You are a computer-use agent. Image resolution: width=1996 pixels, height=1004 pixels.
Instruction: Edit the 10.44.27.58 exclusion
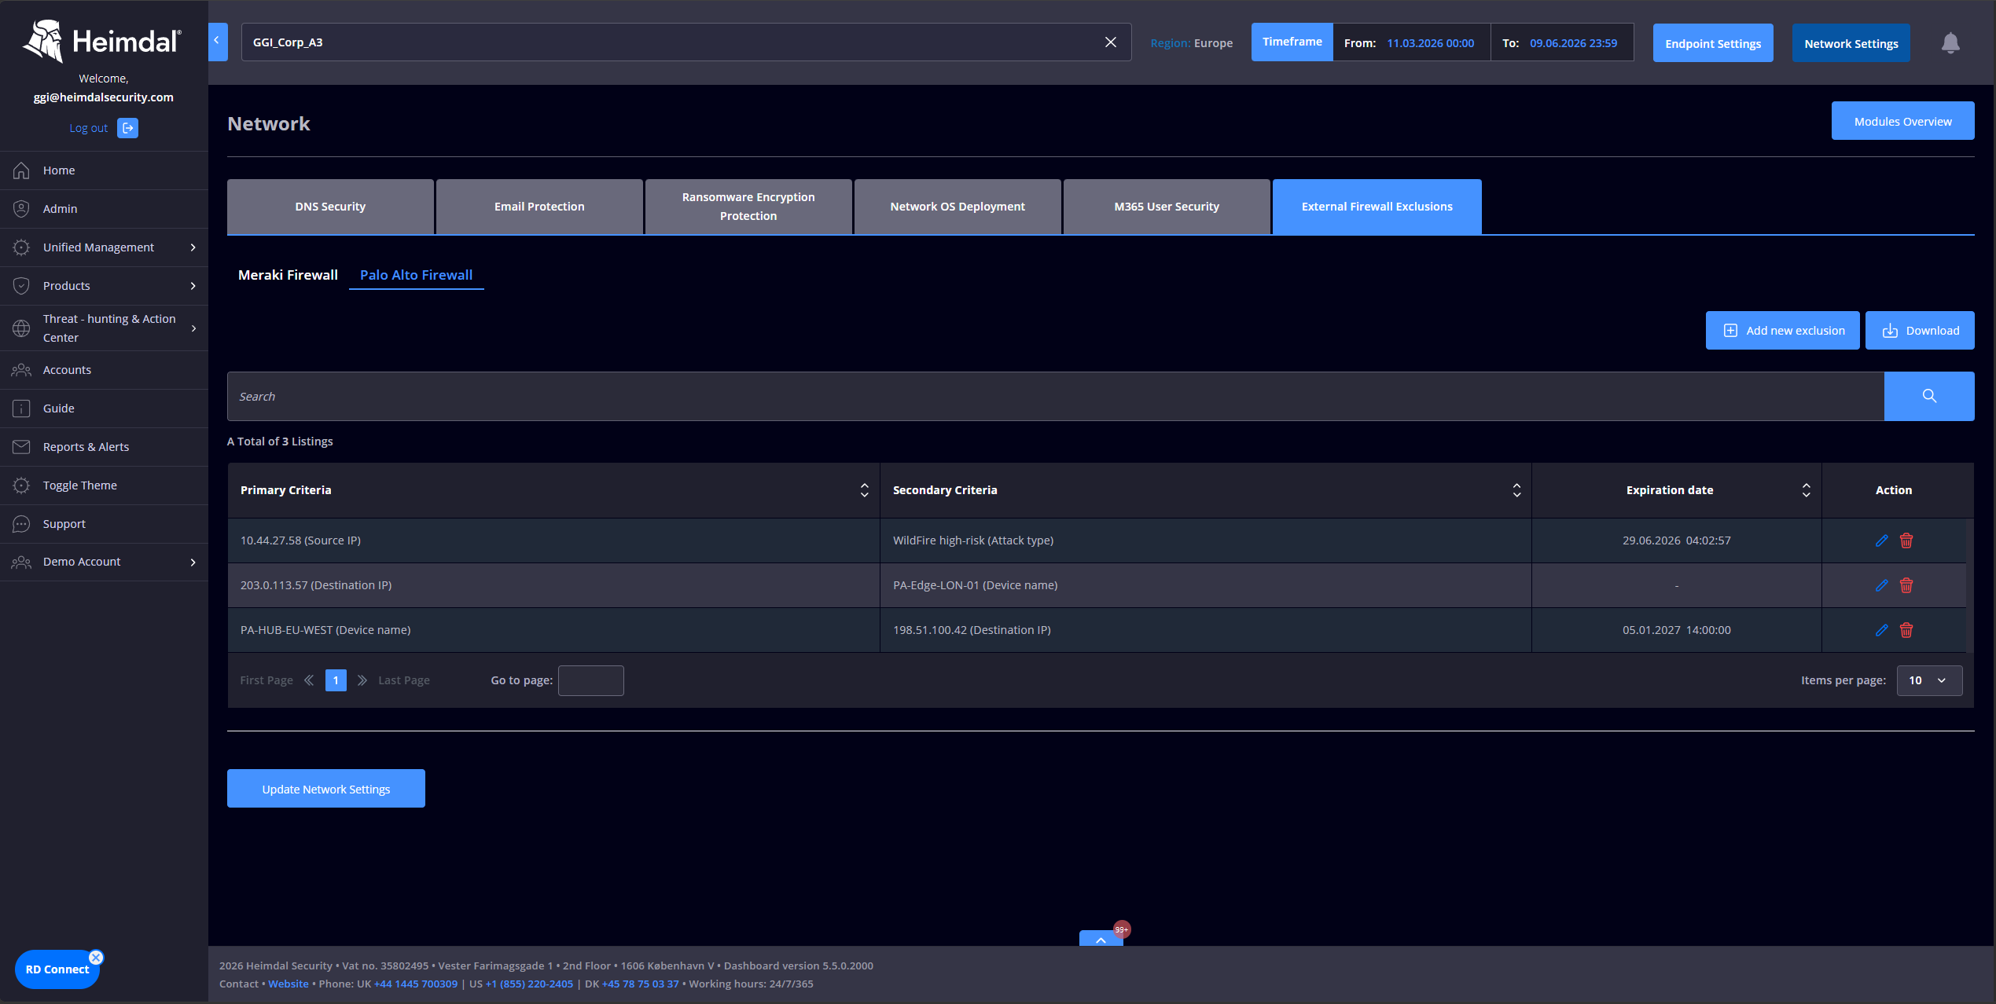click(1881, 540)
